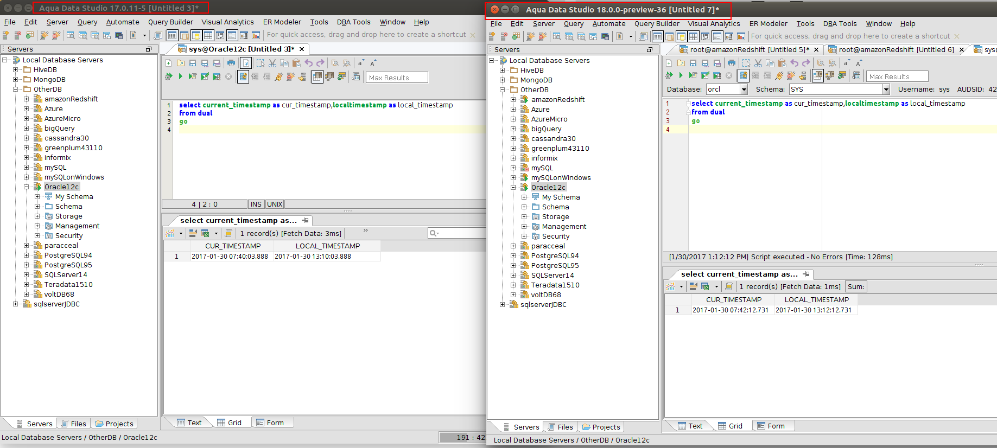
Task: Click Copy icon in 18.0 editor toolbar
Action: tap(770, 63)
